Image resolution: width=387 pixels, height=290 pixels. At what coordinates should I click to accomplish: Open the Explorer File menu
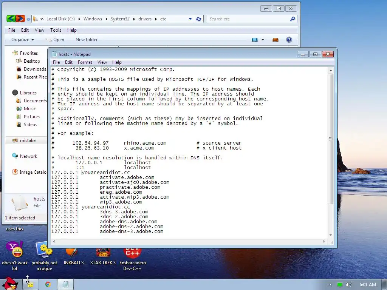[x=12, y=30]
